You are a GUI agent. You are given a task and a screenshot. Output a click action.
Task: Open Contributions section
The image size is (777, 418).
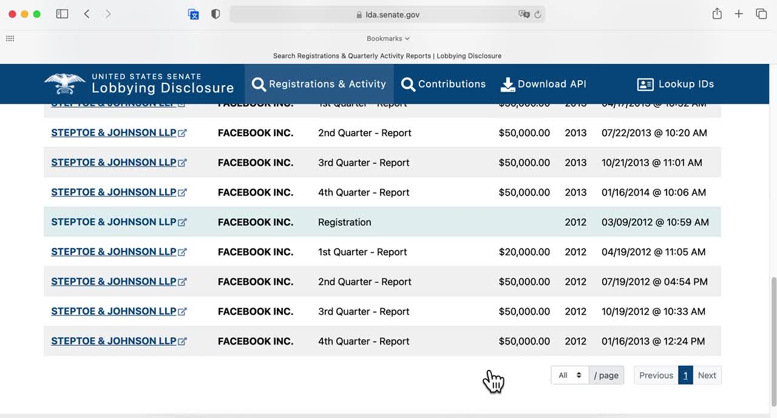point(444,84)
